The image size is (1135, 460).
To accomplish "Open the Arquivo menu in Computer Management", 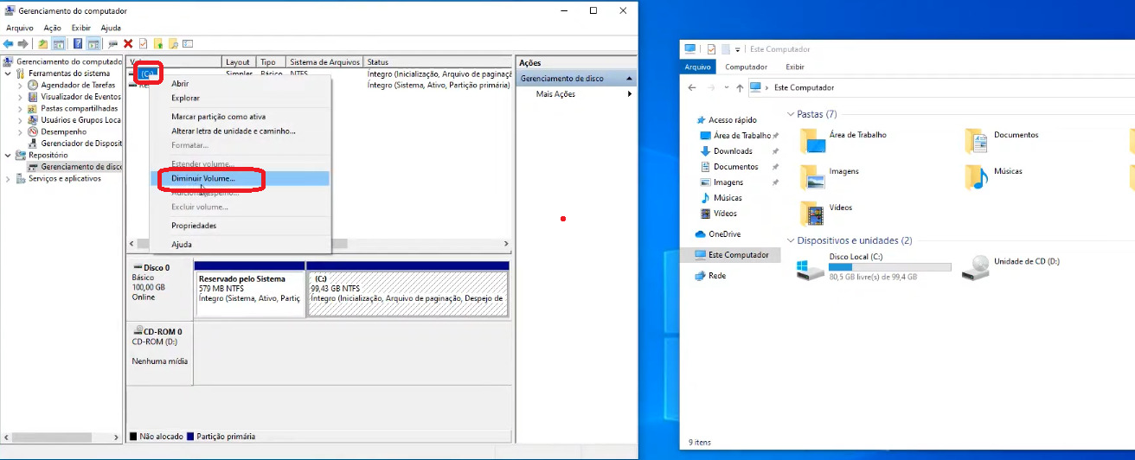I will pyautogui.click(x=20, y=28).
